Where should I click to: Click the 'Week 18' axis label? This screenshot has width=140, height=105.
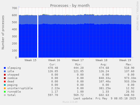(101, 60)
